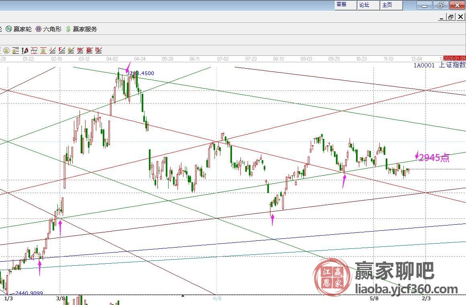Select the 赢 angle lines tool
The height and width of the screenshot is (305, 466).
[x=90, y=51]
